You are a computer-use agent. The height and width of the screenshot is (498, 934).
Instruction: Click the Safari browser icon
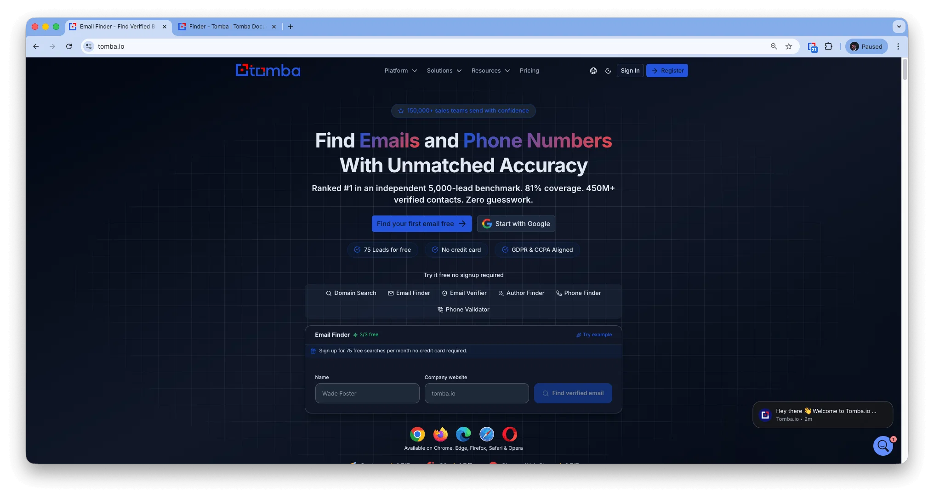point(487,434)
